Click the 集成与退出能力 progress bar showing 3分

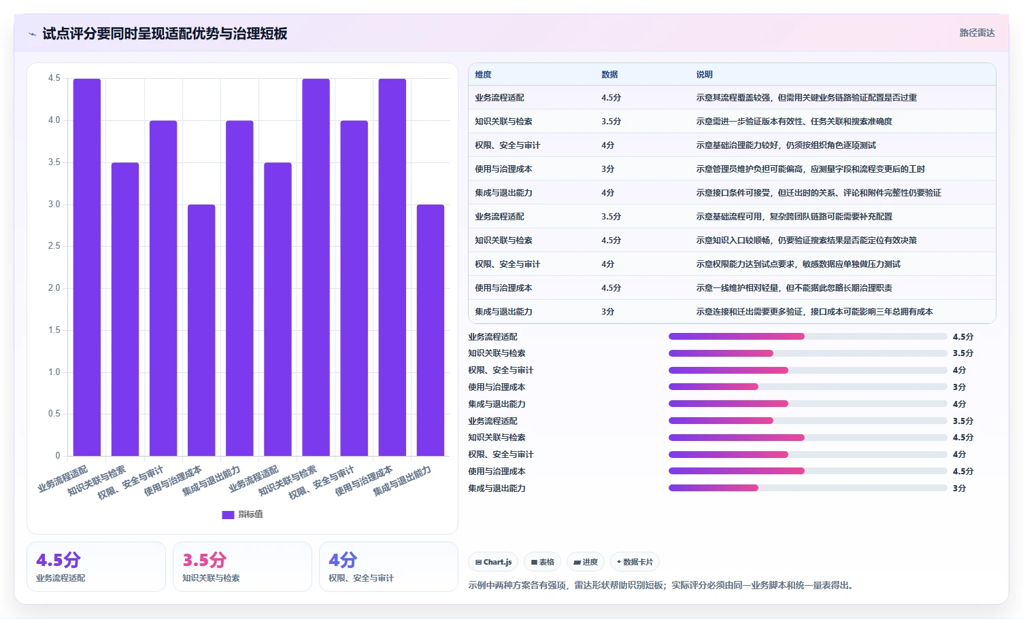(x=807, y=488)
